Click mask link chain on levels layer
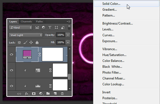 pos(50,86)
